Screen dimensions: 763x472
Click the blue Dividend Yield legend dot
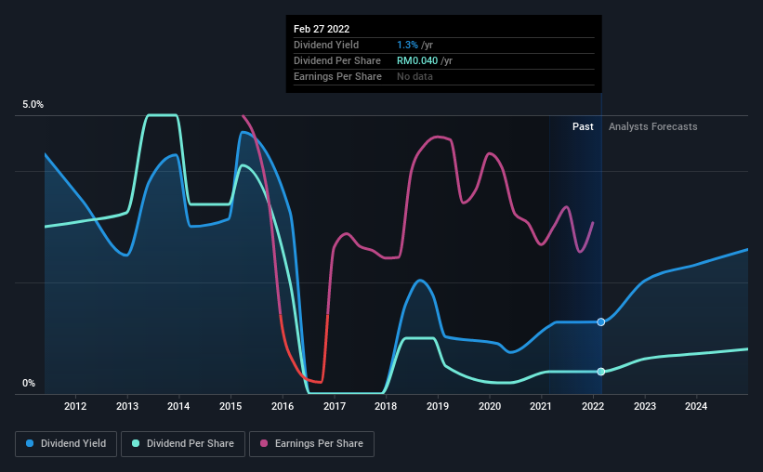[x=30, y=443]
